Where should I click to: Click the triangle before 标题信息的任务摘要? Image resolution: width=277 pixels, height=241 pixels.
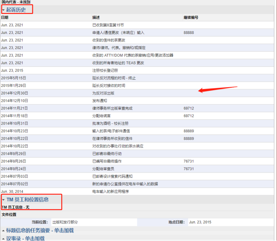click(x=3, y=230)
